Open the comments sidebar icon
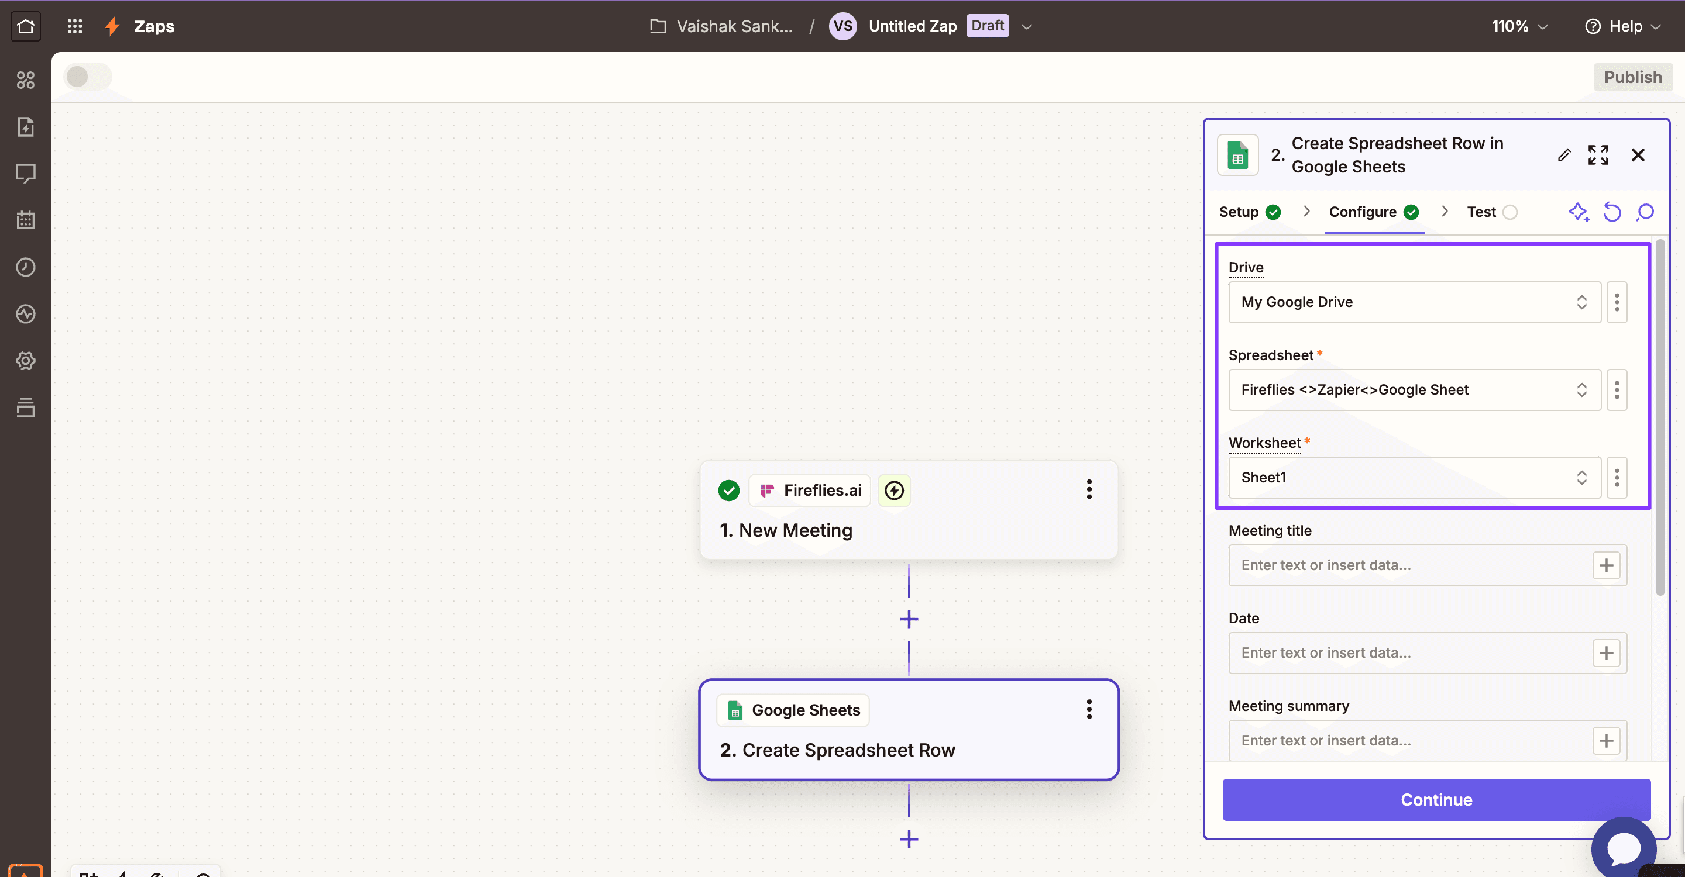The image size is (1685, 877). [x=26, y=173]
